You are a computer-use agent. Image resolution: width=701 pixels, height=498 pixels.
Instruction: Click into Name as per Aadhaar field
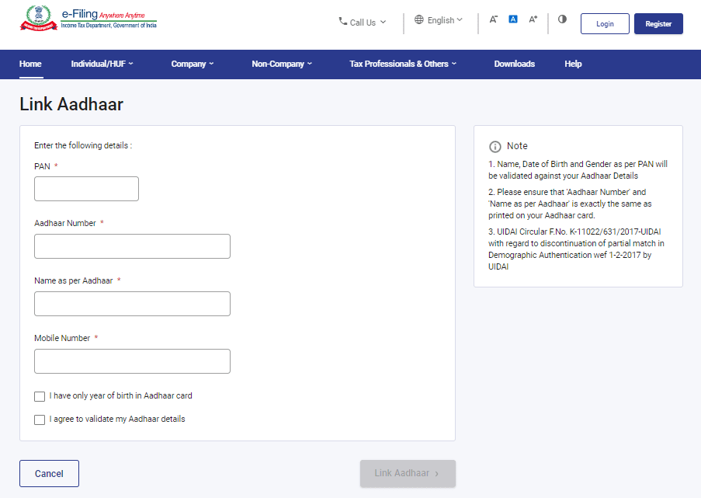pyautogui.click(x=132, y=304)
